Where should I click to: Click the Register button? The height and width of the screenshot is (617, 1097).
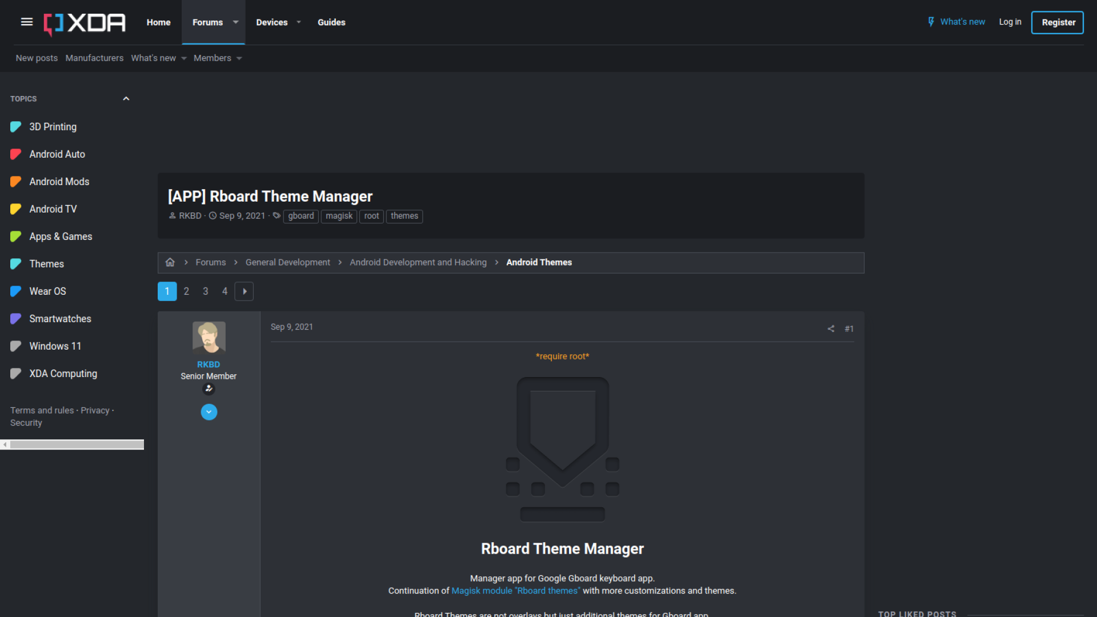(x=1058, y=22)
